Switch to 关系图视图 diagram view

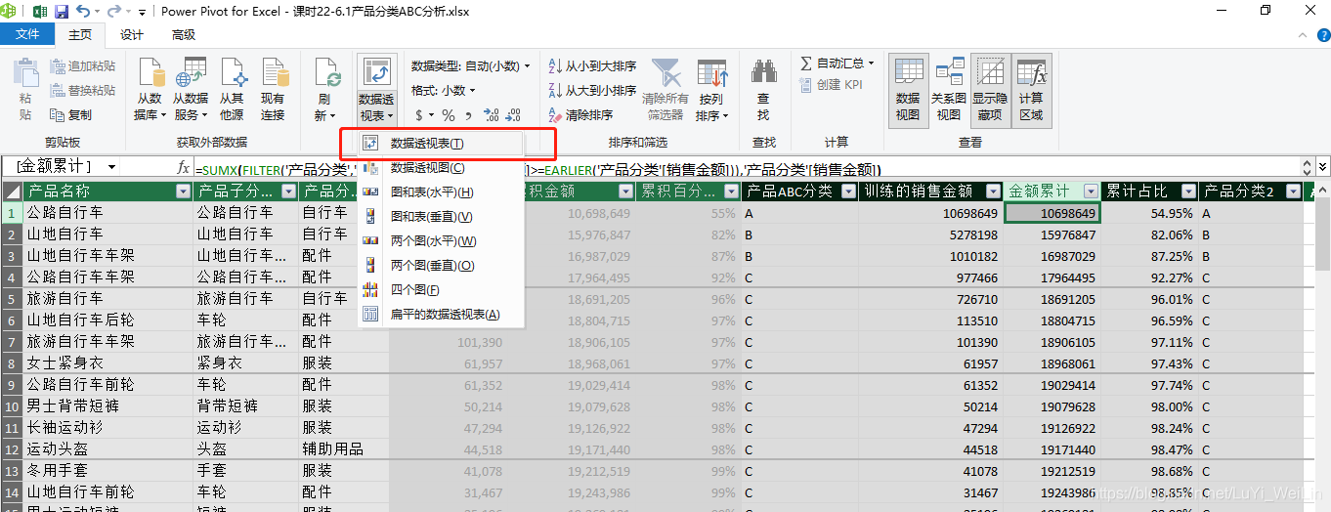pos(949,89)
